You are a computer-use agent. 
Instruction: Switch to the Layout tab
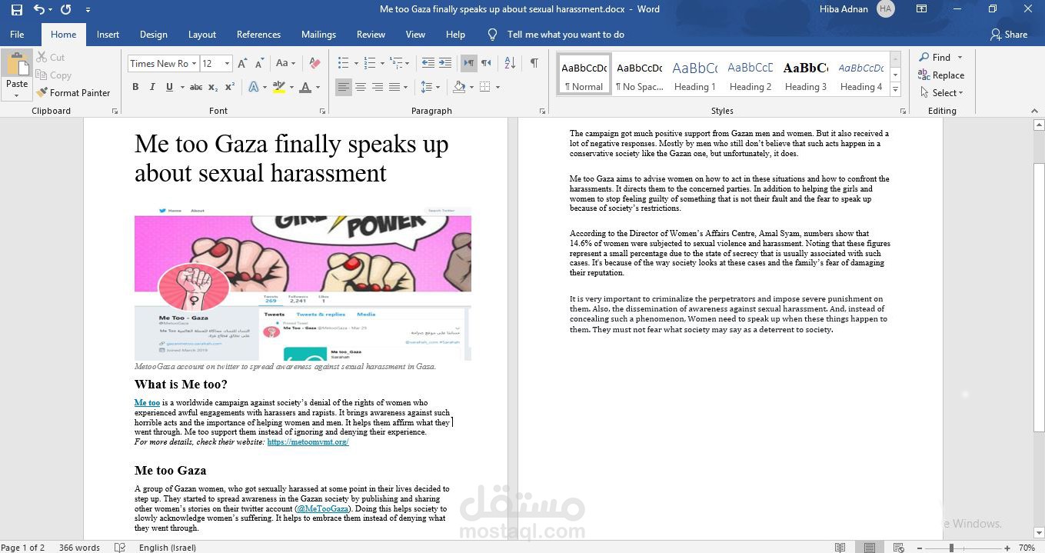tap(202, 34)
